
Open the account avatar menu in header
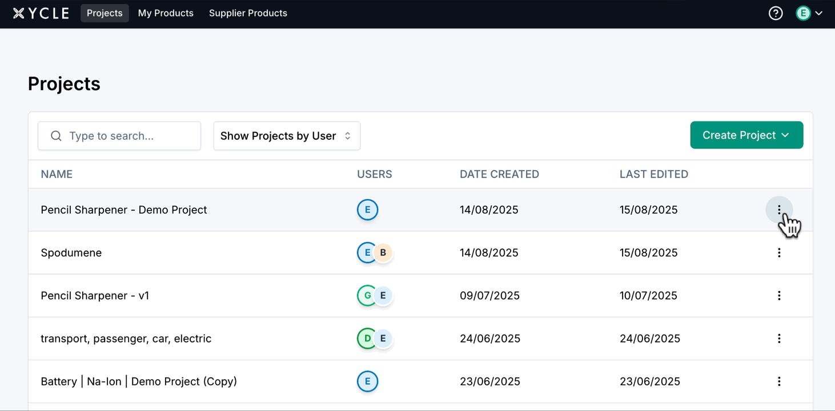click(809, 13)
